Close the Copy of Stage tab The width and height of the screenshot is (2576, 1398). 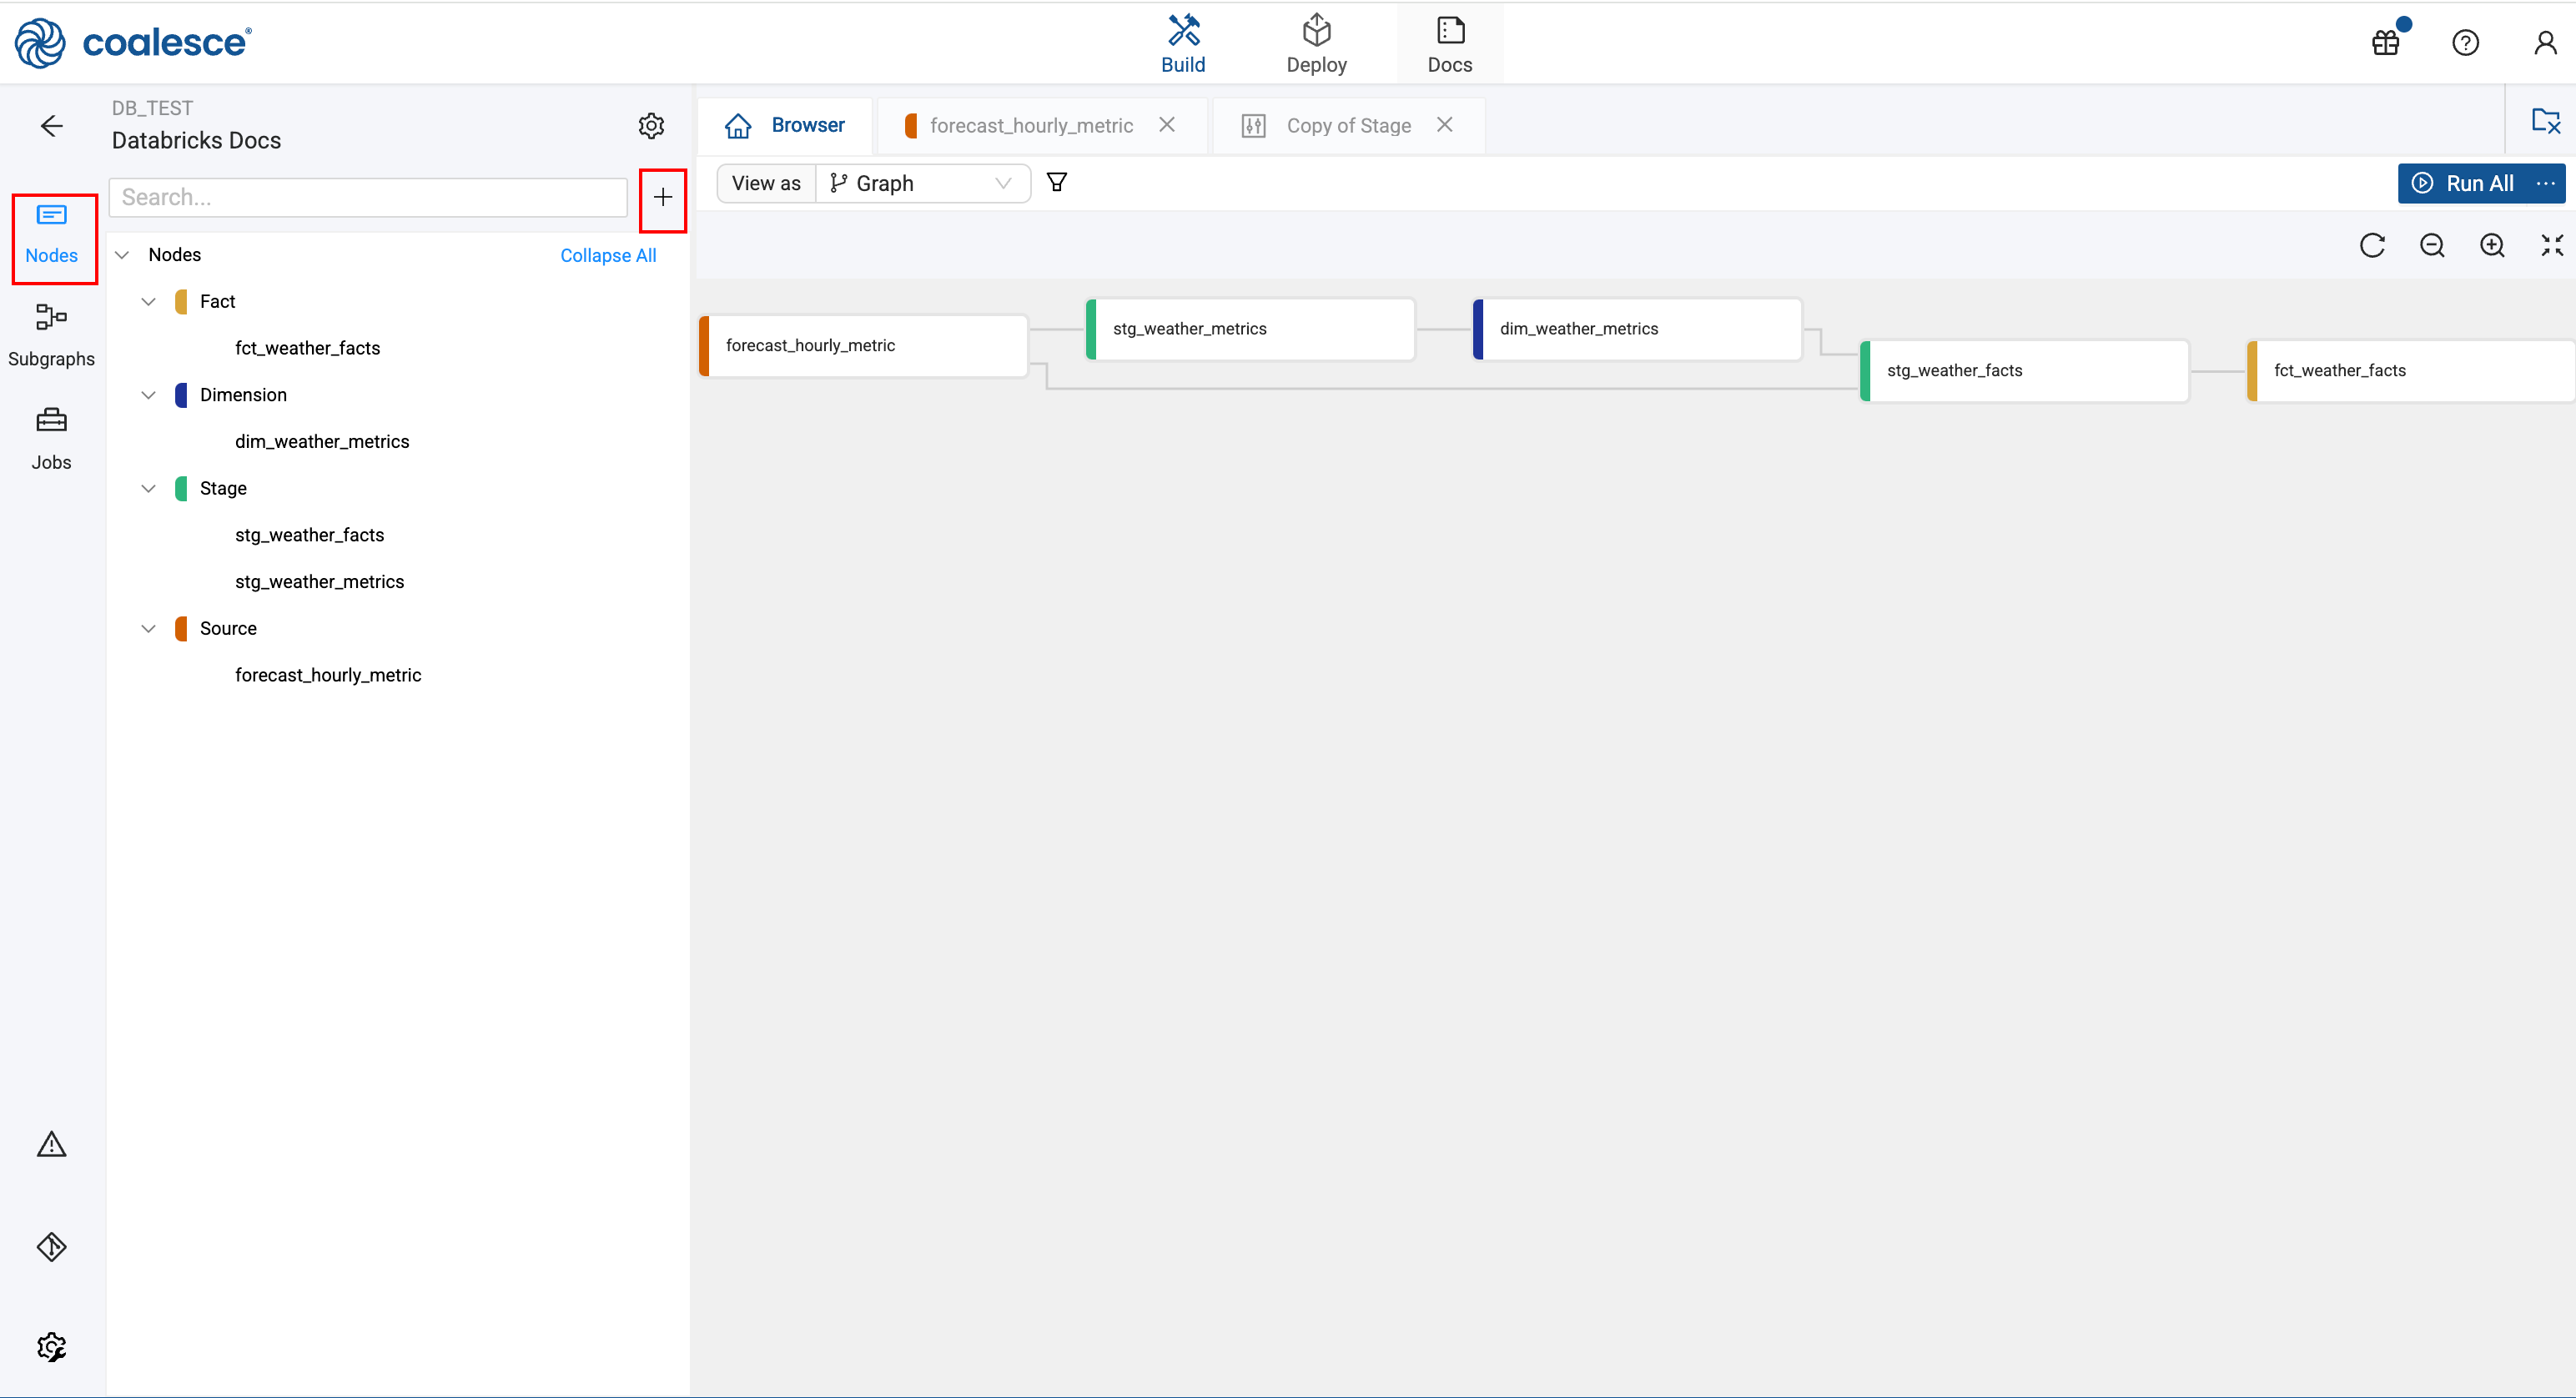click(x=1445, y=124)
